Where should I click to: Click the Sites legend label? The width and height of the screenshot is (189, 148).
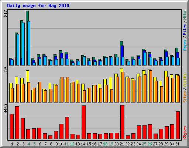pos(185,97)
